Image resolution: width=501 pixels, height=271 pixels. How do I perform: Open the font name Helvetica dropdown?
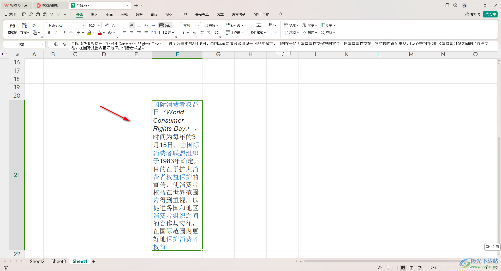point(83,25)
